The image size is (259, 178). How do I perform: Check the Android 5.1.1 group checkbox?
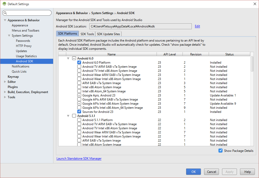coord(74,116)
